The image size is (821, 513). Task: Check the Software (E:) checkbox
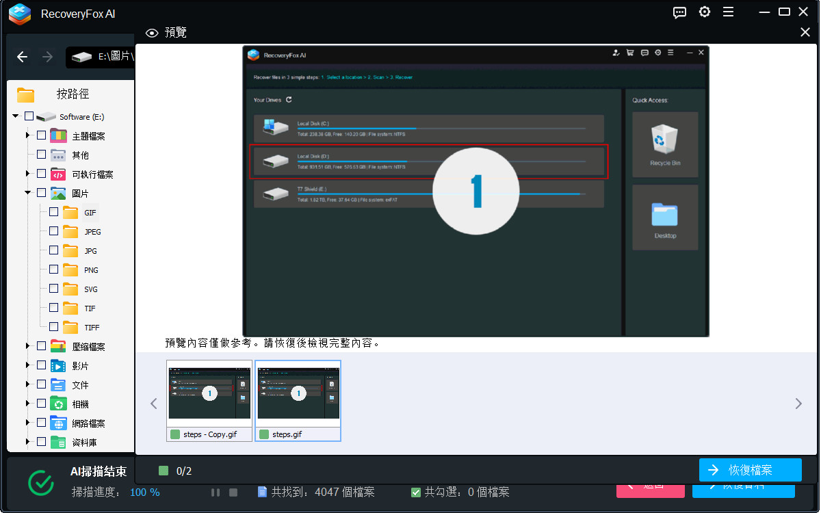coord(28,116)
